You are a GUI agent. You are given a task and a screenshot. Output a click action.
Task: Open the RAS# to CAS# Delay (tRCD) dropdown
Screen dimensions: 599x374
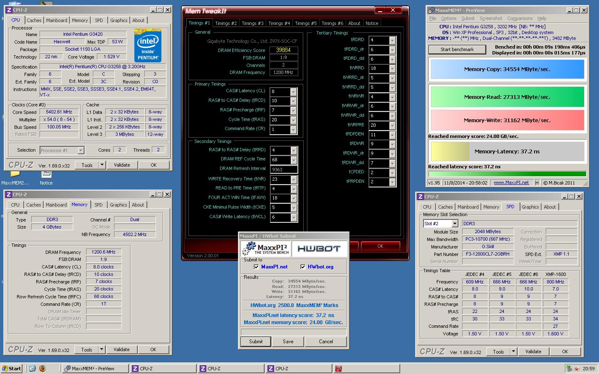click(294, 101)
